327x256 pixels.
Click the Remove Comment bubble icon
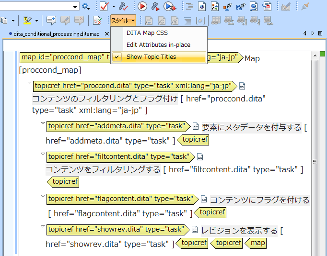tap(79, 21)
